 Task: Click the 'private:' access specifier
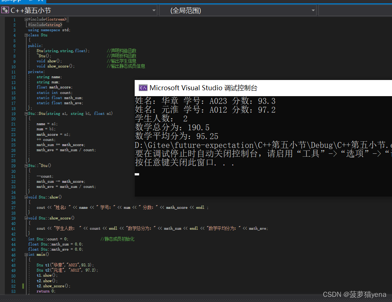[36, 72]
